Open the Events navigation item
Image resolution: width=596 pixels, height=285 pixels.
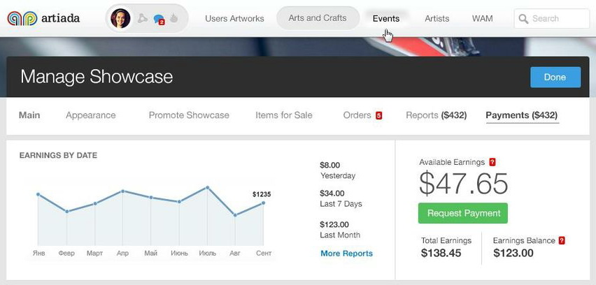(x=386, y=19)
